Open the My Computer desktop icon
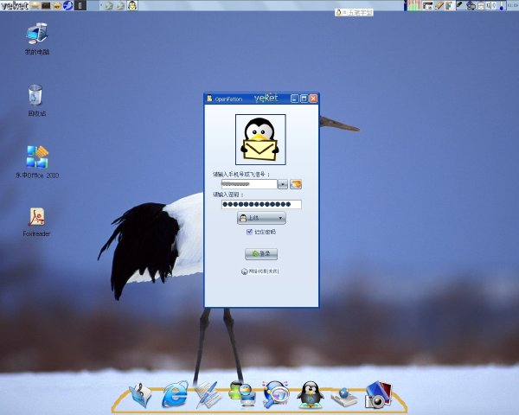The width and height of the screenshot is (519, 415). point(36,38)
